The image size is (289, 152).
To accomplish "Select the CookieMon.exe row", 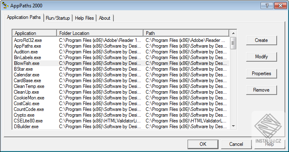I will [121, 98].
